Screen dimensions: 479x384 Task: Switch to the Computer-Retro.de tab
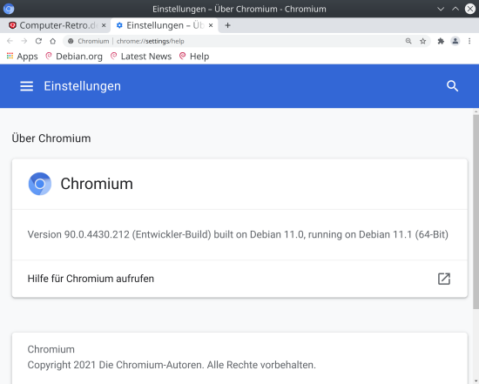tap(55, 25)
